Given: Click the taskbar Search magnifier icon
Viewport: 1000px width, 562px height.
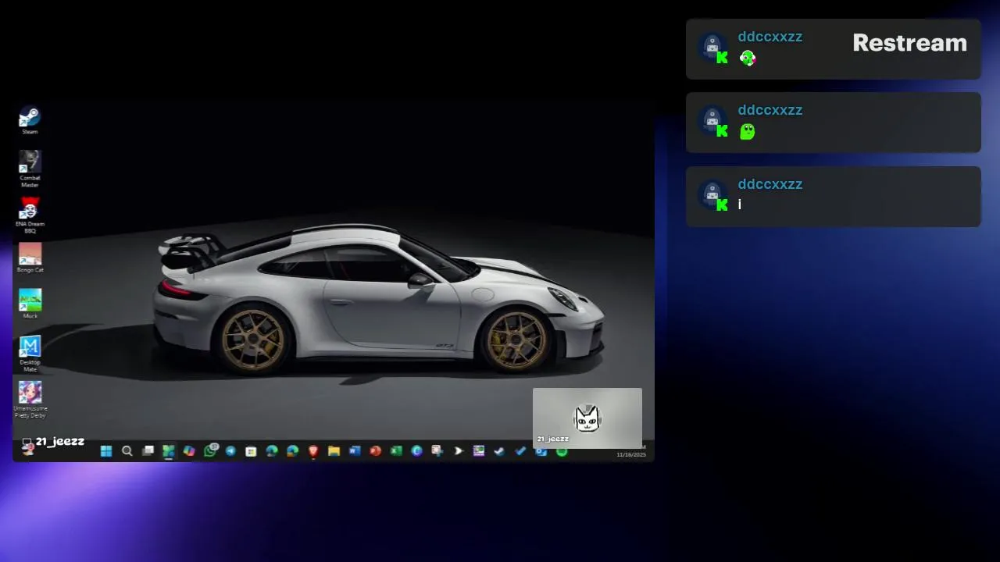Looking at the screenshot, I should 127,451.
